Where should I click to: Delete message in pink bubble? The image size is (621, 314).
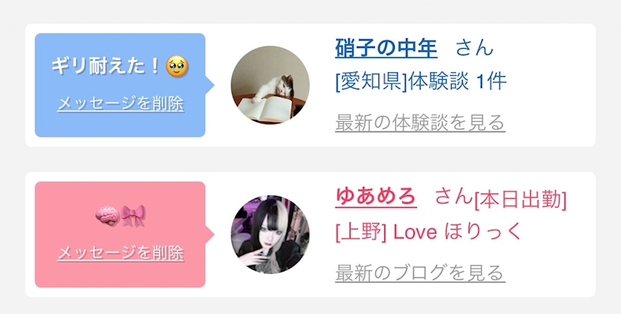coord(121,253)
